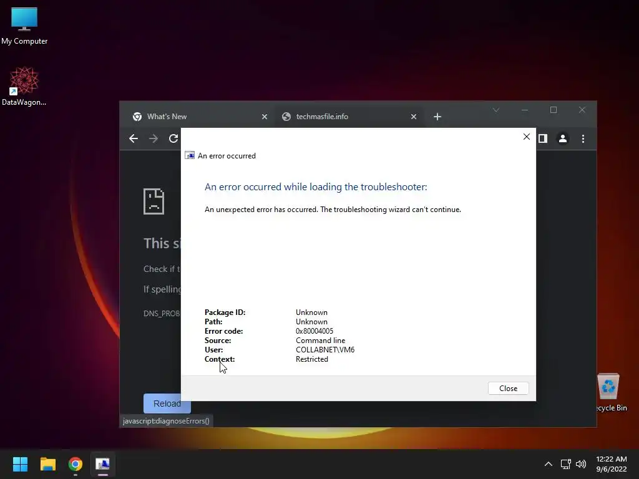
Task: Dismiss troubleshooter dialog with X
Action: 527,137
